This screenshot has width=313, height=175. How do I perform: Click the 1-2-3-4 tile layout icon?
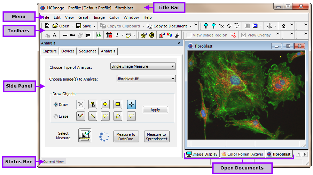tap(269, 26)
